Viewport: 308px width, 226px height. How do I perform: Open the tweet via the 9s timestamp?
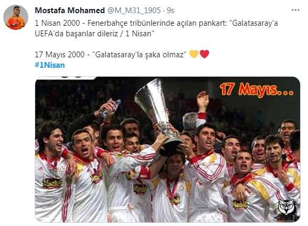(170, 11)
